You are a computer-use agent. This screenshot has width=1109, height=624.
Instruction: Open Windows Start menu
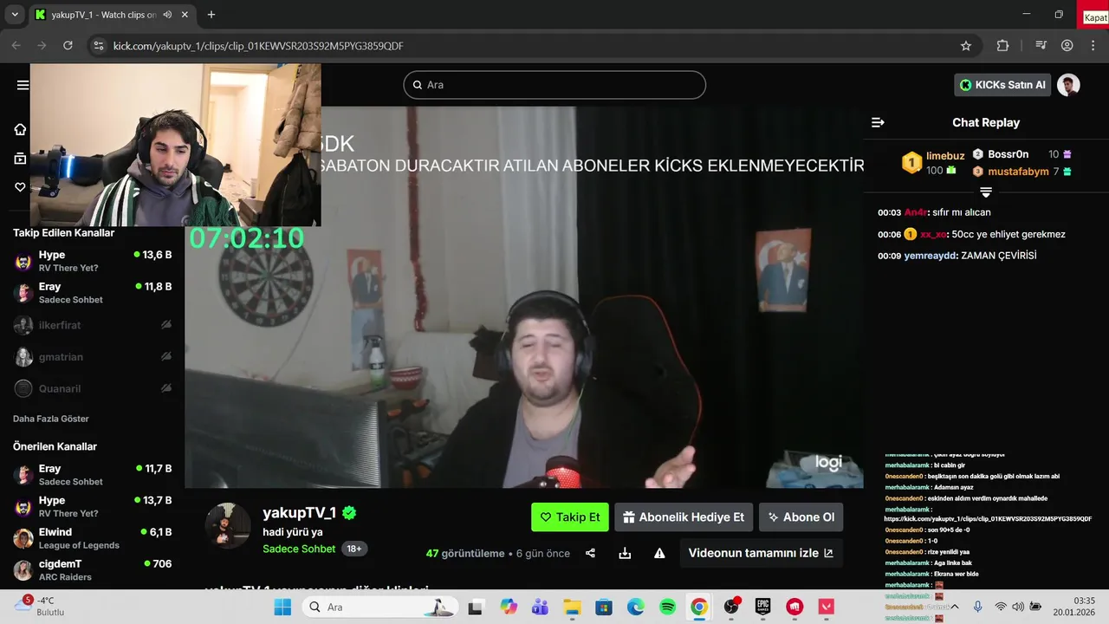pos(282,607)
